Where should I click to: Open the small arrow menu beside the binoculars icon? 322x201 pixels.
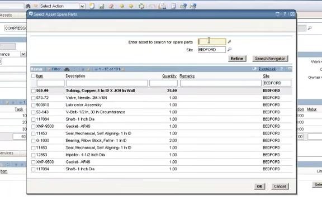click(36, 6)
